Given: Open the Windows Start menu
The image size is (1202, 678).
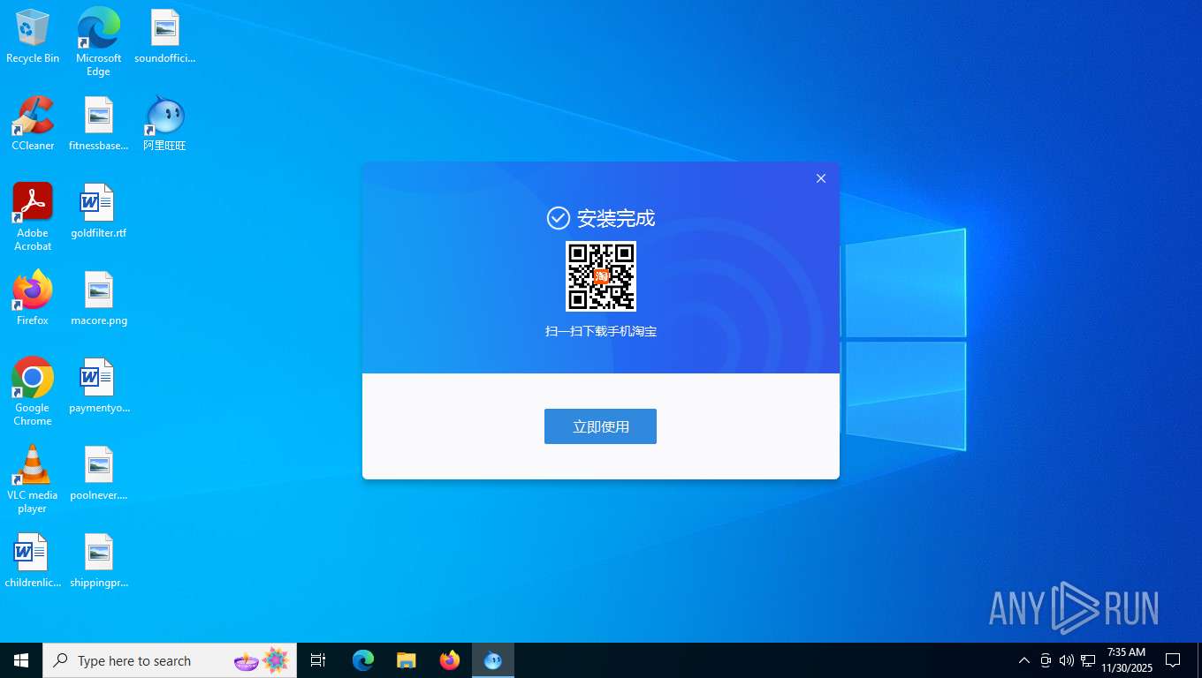Looking at the screenshot, I should 21,660.
